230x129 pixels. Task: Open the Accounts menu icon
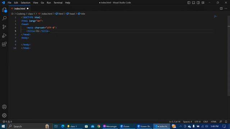4,107
